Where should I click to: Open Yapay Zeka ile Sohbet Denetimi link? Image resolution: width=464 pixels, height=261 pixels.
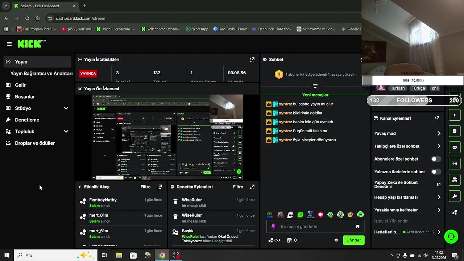coord(407,185)
